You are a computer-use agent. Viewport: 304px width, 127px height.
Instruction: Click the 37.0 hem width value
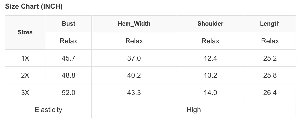point(134,58)
